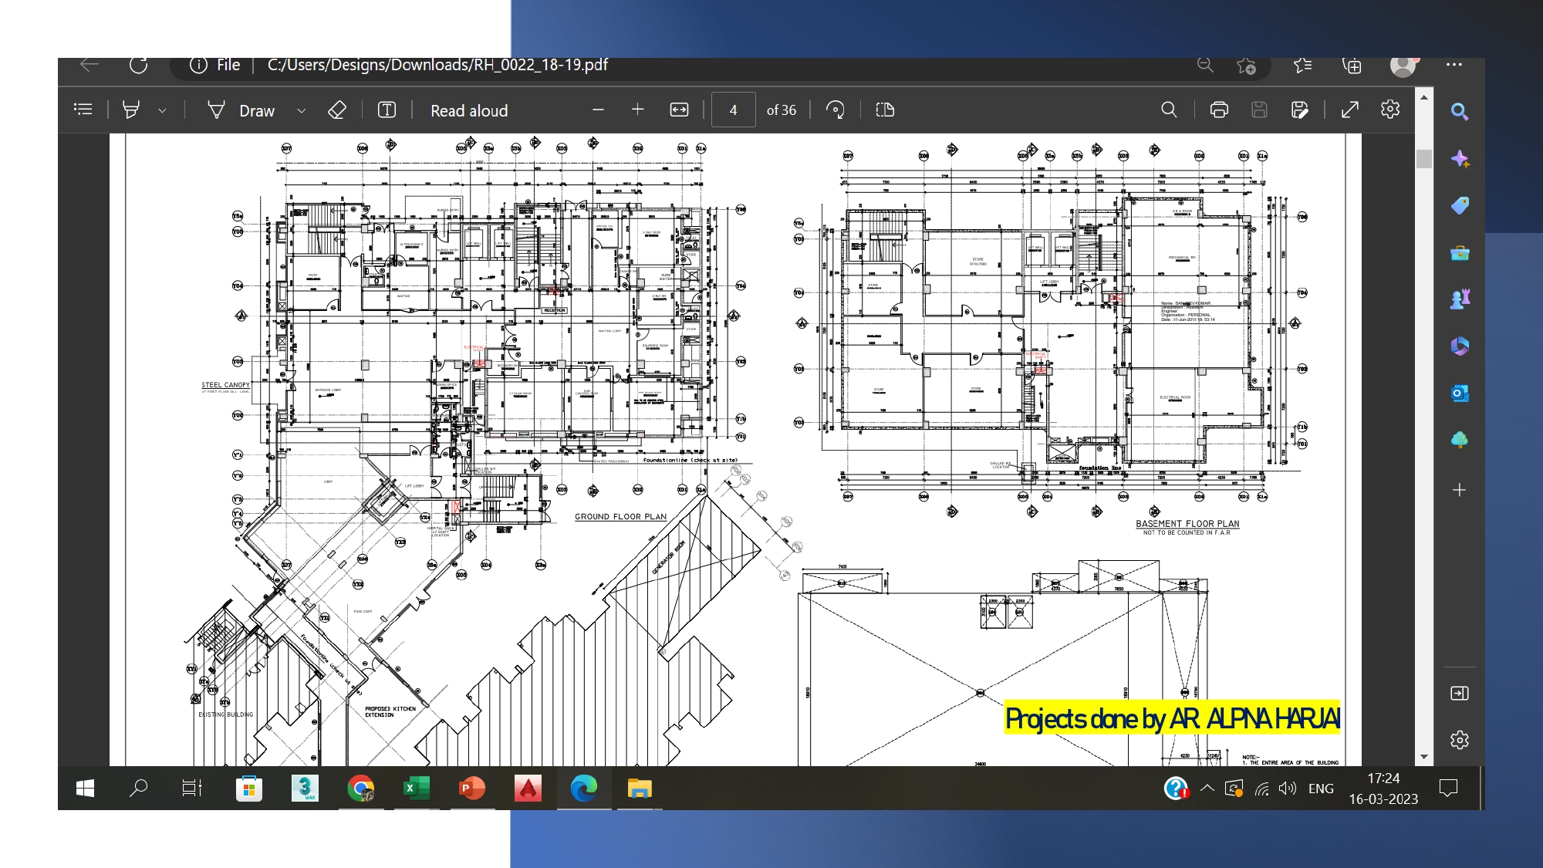Rotate the PDF page
1543x868 pixels.
tap(835, 110)
